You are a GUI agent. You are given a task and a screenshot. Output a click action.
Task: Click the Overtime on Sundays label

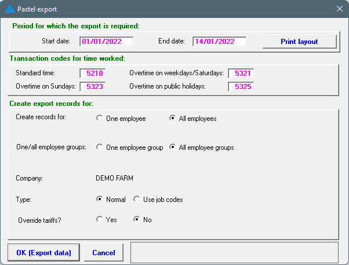(46, 86)
